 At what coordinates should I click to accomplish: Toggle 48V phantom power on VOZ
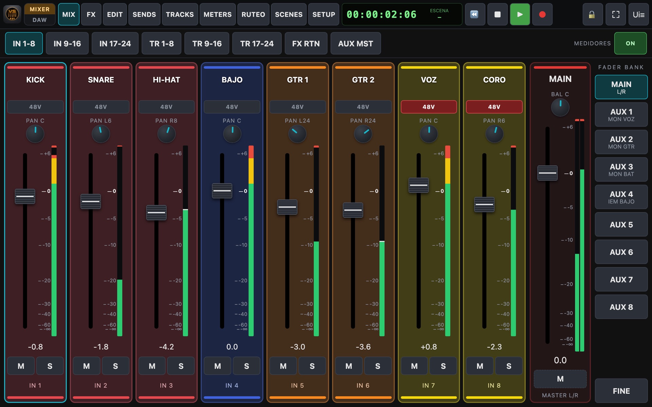[x=429, y=107]
